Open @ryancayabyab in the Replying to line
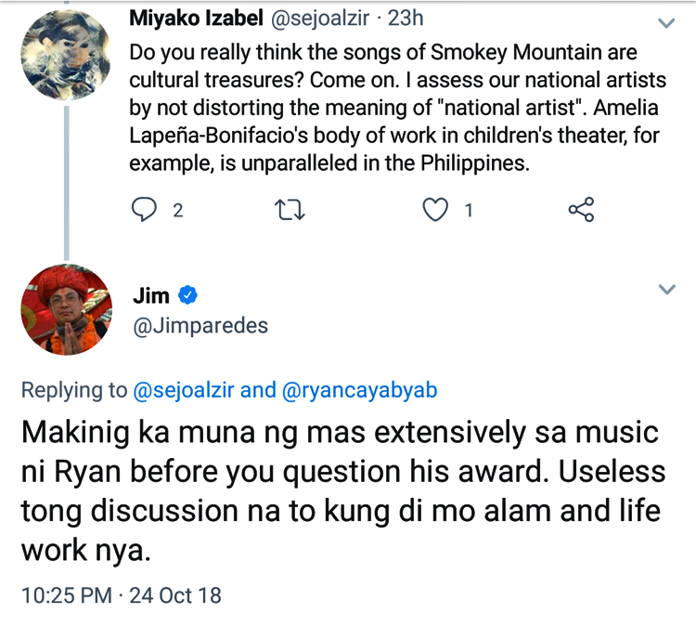 point(359,391)
